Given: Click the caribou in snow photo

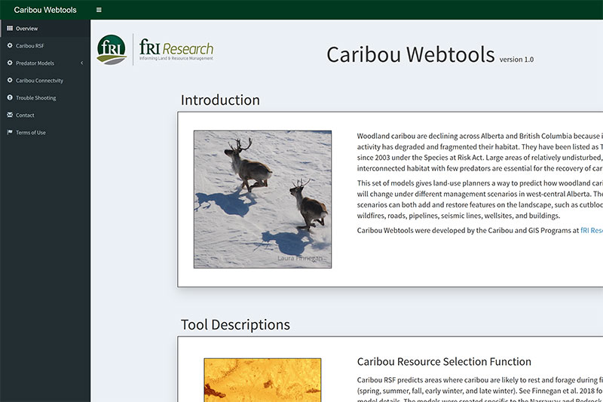Looking at the screenshot, I should 262,199.
